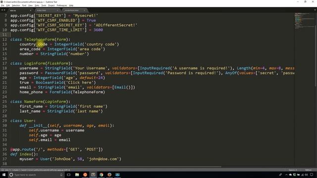
Task: Open the Find menu
Action: (x=24, y=5)
